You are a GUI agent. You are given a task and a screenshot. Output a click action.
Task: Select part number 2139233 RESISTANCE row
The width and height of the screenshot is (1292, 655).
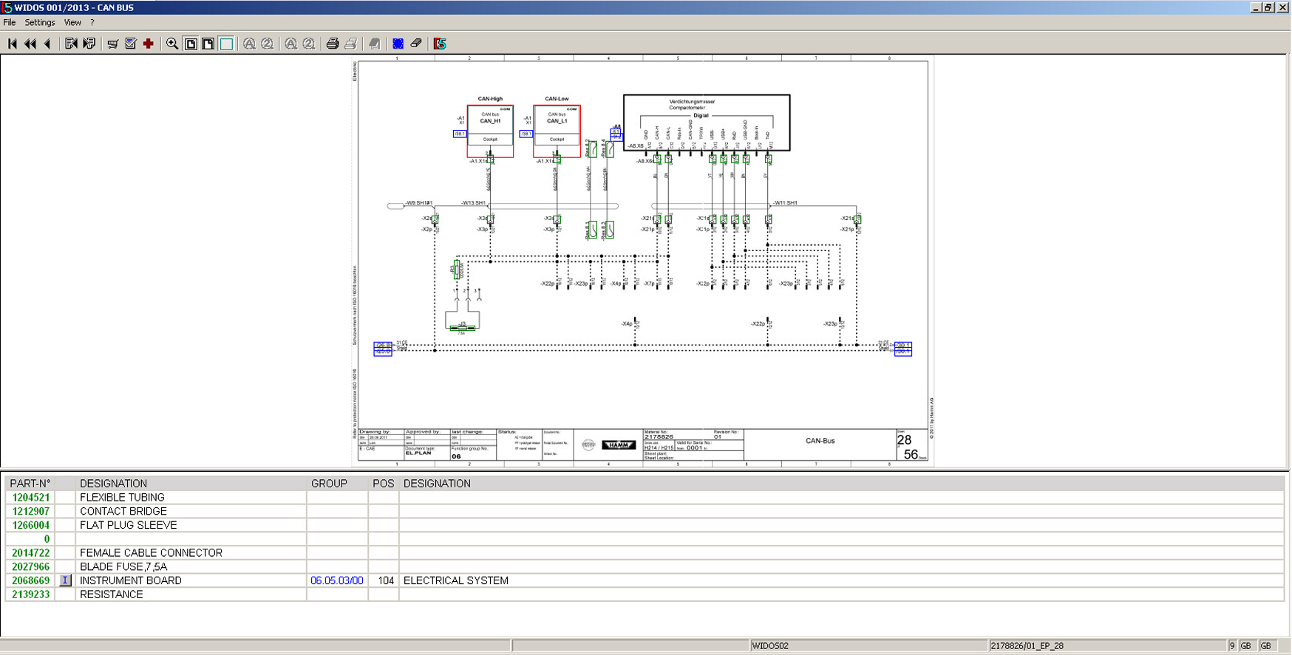click(x=111, y=594)
